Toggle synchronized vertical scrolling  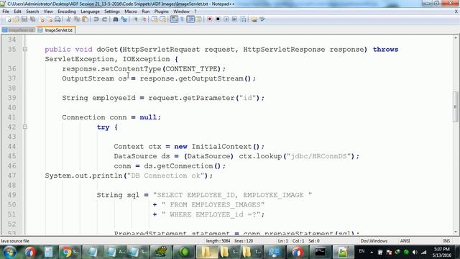tap(155, 19)
